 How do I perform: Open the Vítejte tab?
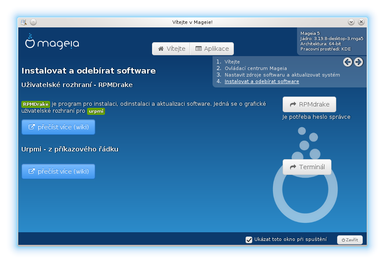pyautogui.click(x=171, y=49)
